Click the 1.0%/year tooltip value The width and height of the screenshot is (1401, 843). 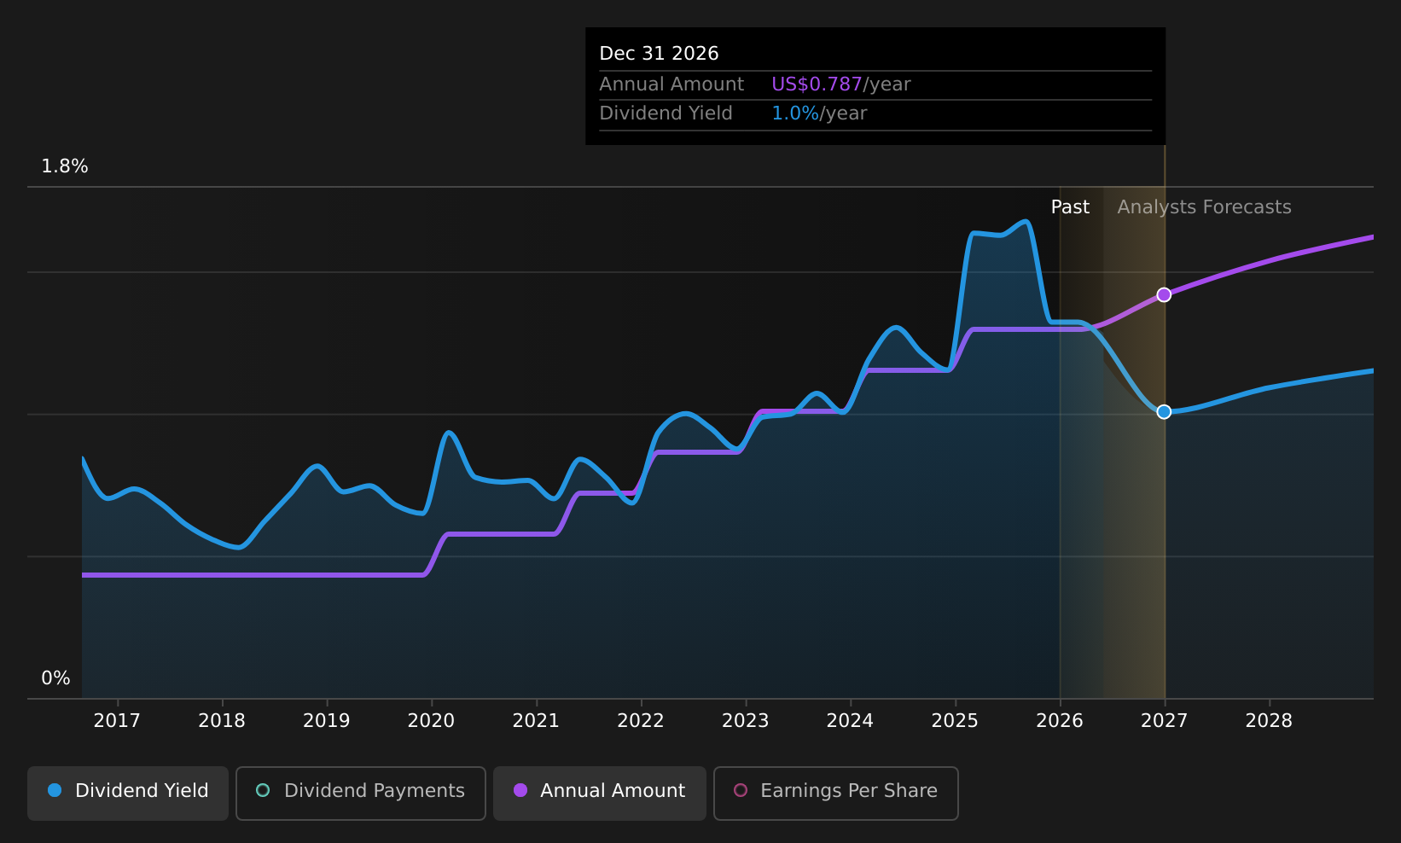[x=819, y=113]
